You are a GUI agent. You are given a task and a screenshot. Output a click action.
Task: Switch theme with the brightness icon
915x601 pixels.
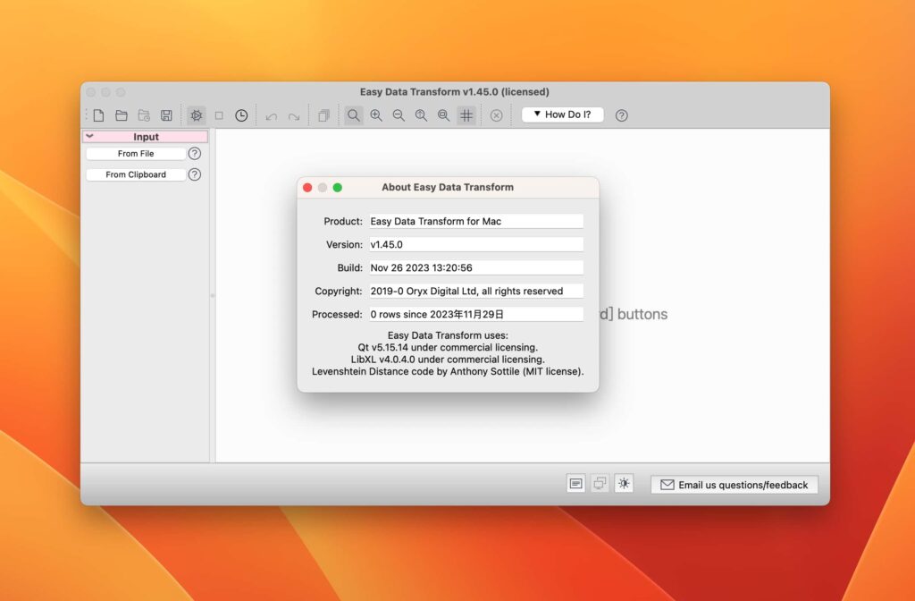tap(624, 483)
